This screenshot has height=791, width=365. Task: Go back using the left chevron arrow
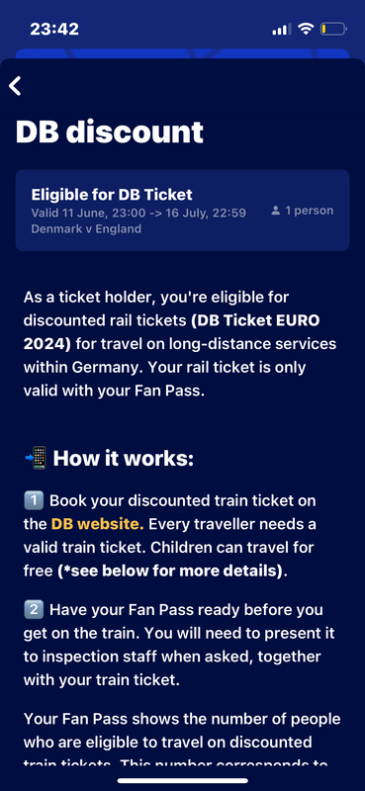point(15,86)
